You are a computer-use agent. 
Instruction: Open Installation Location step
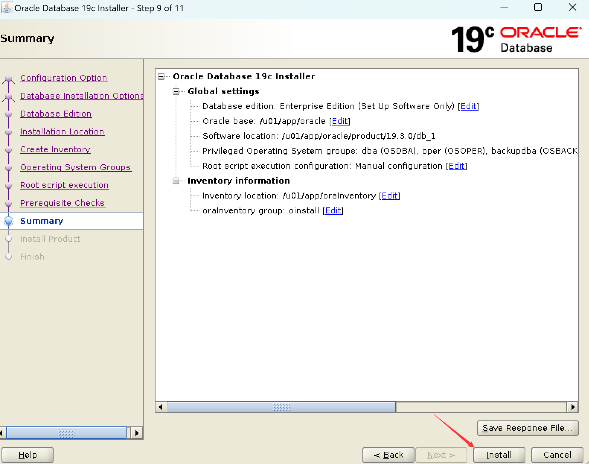(62, 131)
